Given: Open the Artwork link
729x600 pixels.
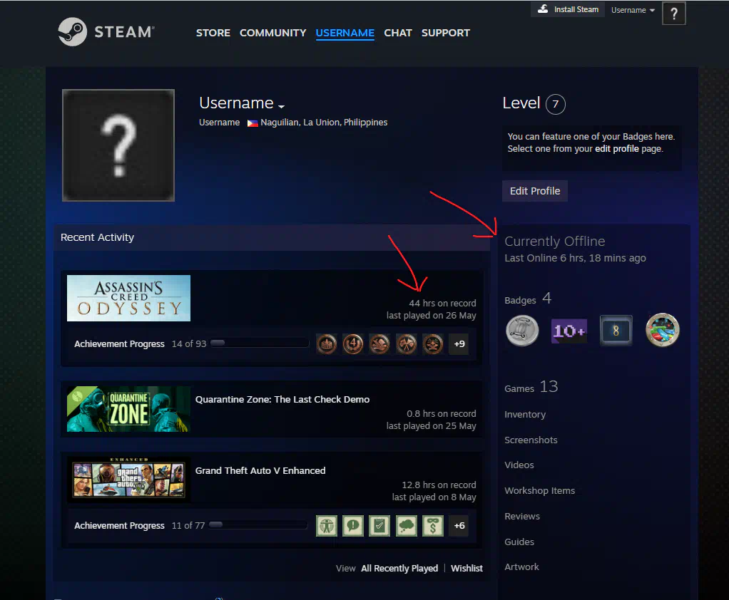Looking at the screenshot, I should [521, 567].
